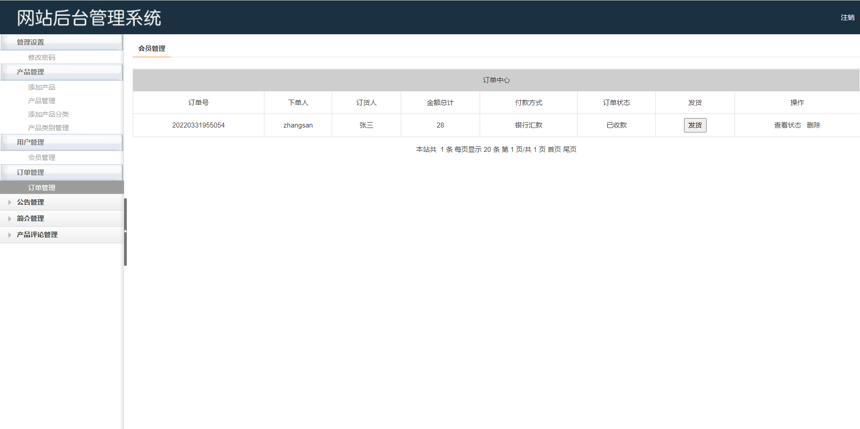
Task: Collapse the 用户管理 section header
Action: click(x=62, y=142)
